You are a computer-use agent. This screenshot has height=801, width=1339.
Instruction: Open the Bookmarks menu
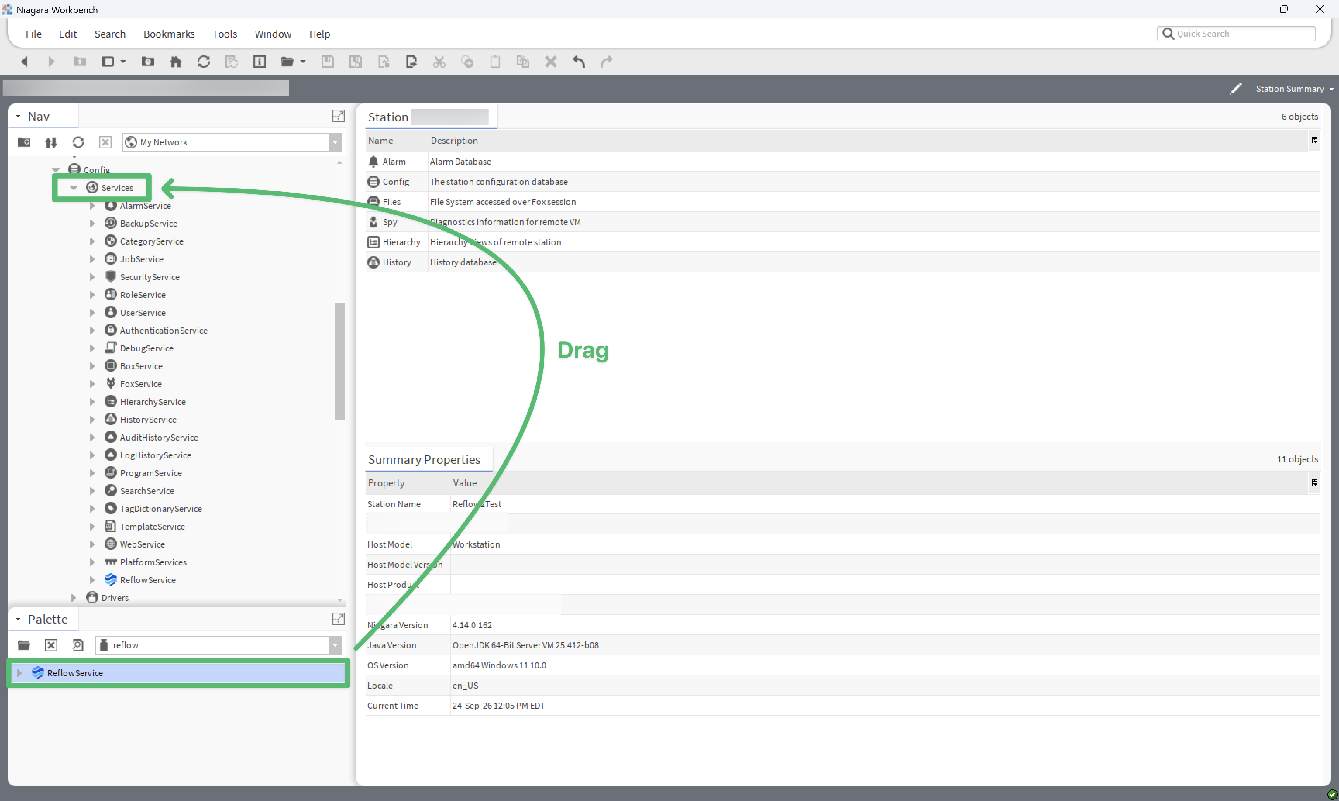click(x=169, y=34)
